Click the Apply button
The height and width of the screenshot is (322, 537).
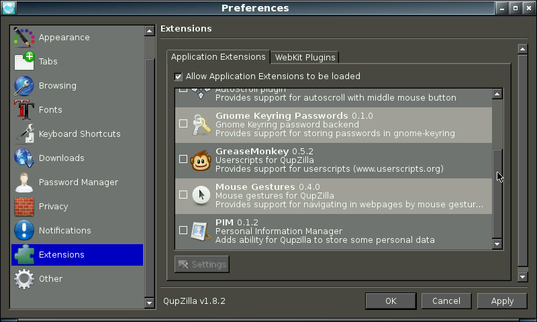coord(502,301)
